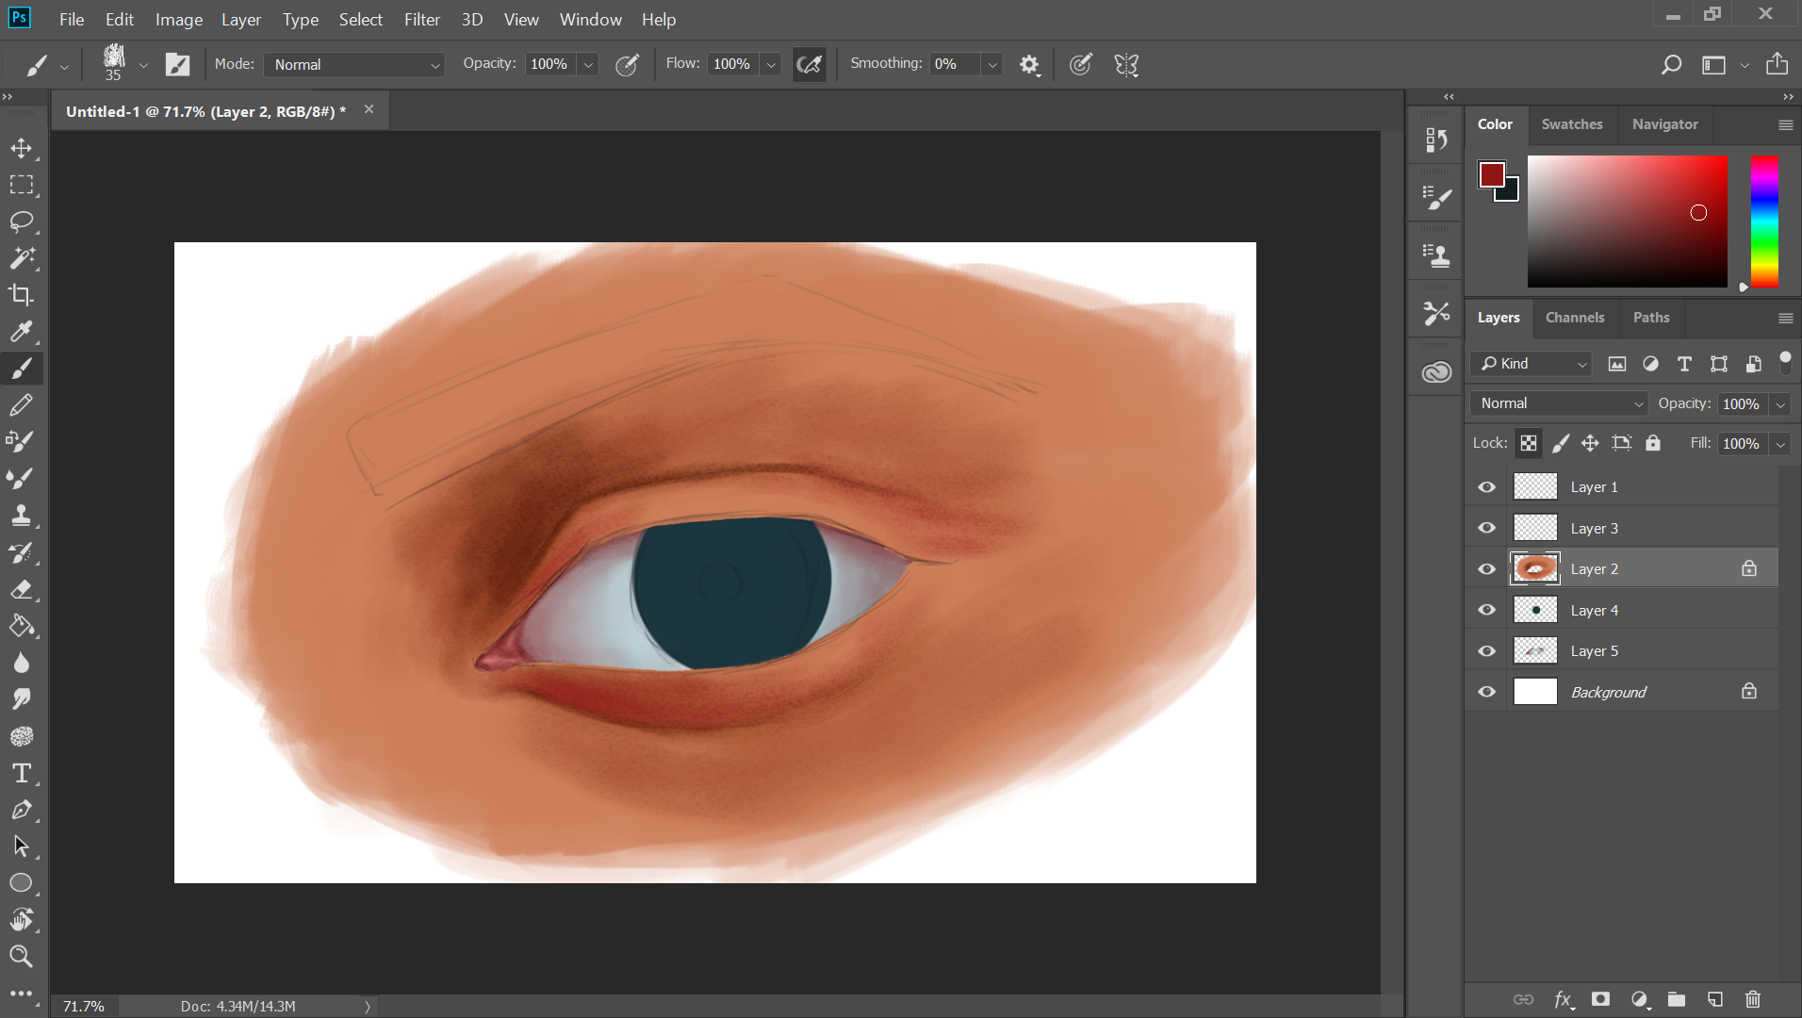The height and width of the screenshot is (1018, 1802).
Task: Select the Hand tool
Action: [22, 920]
